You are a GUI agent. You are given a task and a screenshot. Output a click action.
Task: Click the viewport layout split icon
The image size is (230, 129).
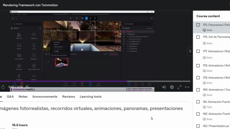[x=111, y=24]
